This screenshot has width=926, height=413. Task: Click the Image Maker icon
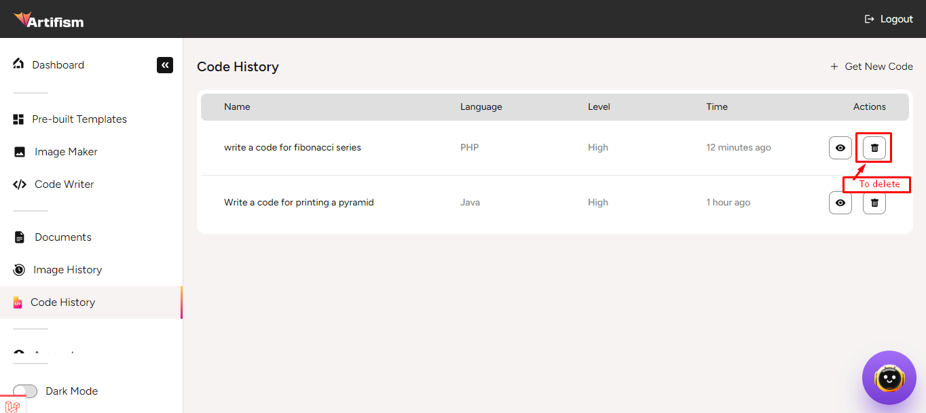coord(20,152)
